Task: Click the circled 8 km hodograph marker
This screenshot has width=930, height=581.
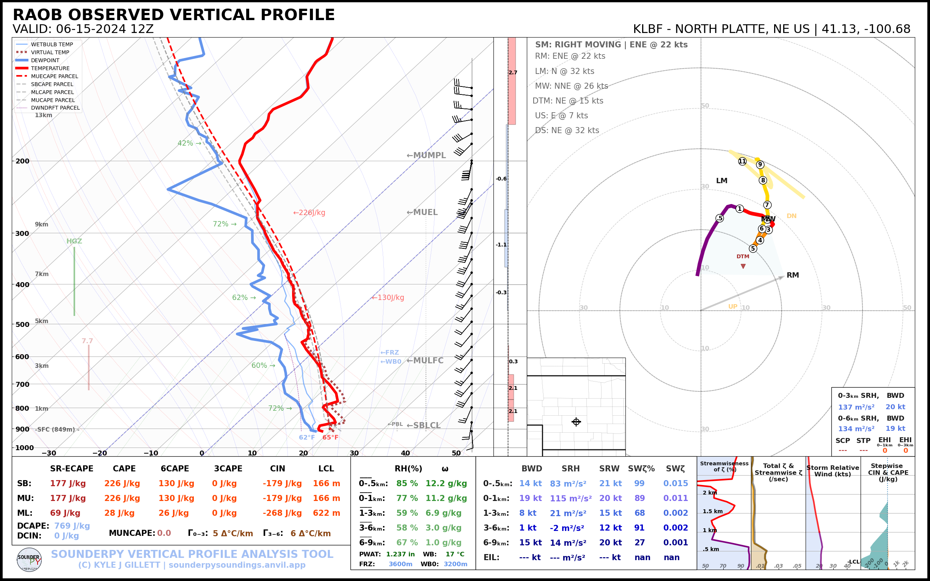Action: pos(763,180)
